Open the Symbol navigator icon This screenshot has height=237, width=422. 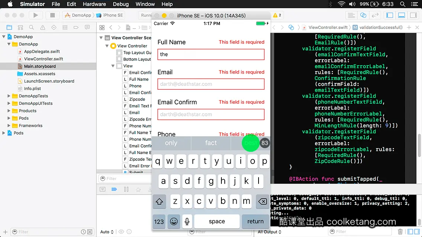pos(20,27)
